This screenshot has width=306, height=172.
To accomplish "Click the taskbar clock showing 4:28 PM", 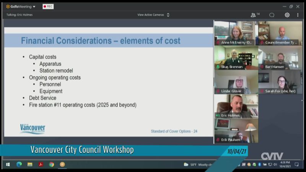I will (x=285, y=164).
